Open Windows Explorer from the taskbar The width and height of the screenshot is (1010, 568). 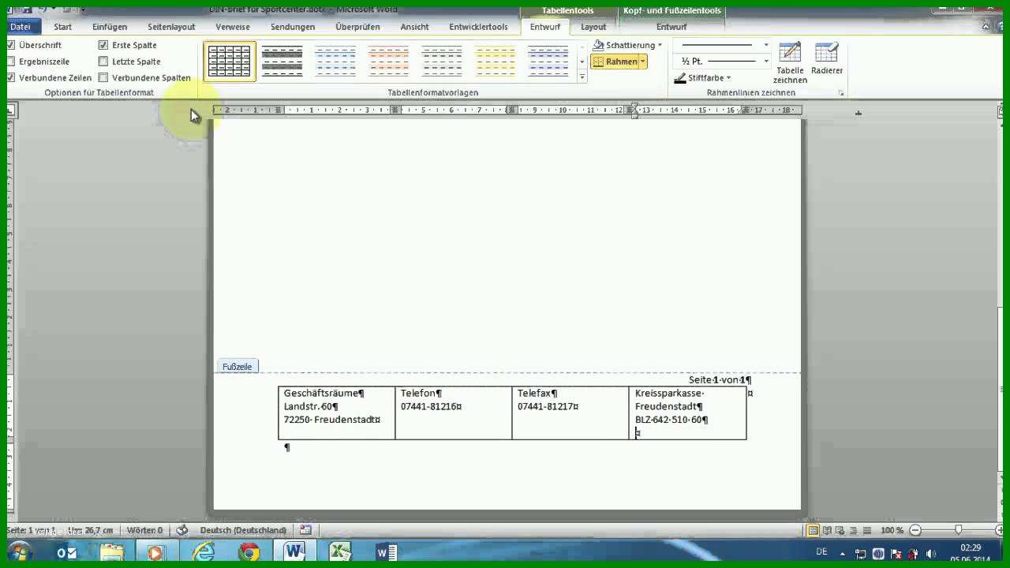tap(110, 553)
